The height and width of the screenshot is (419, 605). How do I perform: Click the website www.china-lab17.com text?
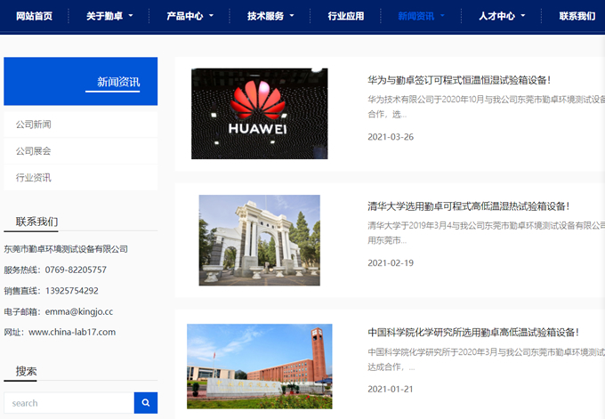[72, 332]
